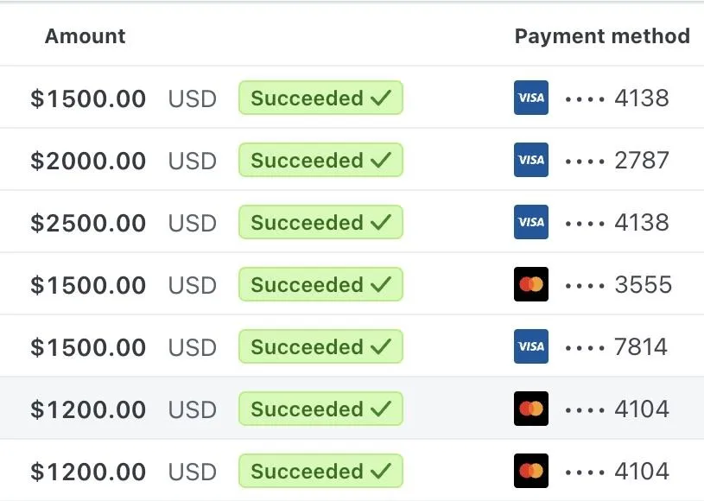Click the USD label in the $2000.00 row
The width and height of the screenshot is (704, 501).
pos(192,162)
